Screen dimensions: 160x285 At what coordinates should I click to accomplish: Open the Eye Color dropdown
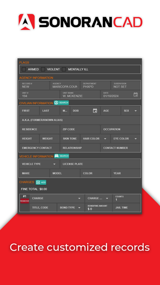[126, 139]
